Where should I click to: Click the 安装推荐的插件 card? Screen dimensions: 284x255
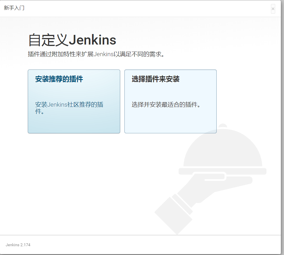[x=74, y=102]
